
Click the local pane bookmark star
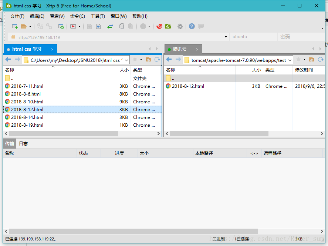click(135, 60)
